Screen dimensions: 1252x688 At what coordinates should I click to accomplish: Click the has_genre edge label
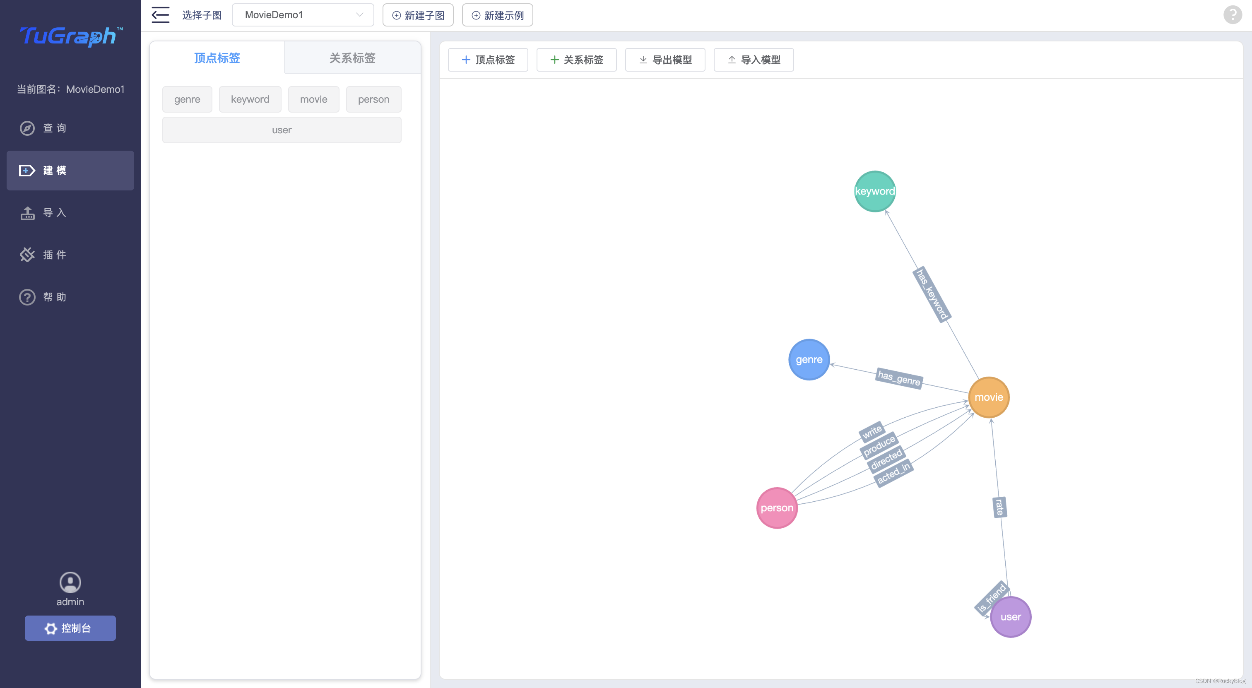pyautogui.click(x=899, y=378)
